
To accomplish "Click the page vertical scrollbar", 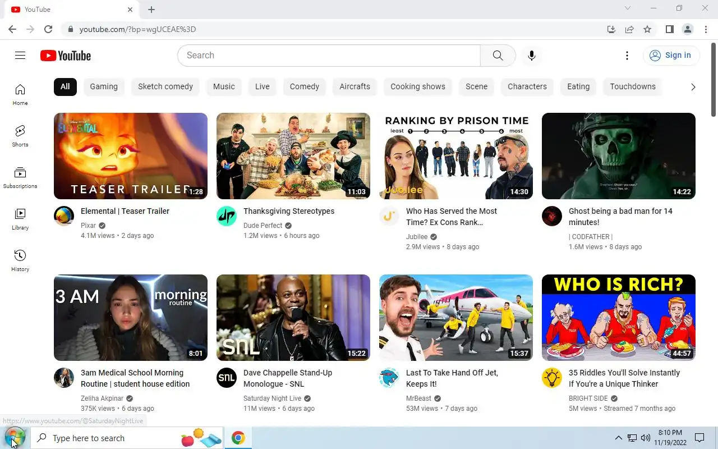I will [714, 79].
